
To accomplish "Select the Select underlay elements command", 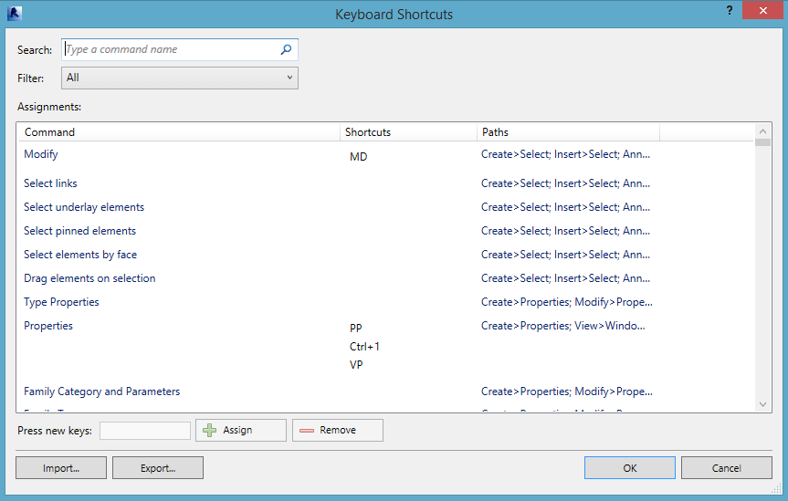I will (84, 207).
